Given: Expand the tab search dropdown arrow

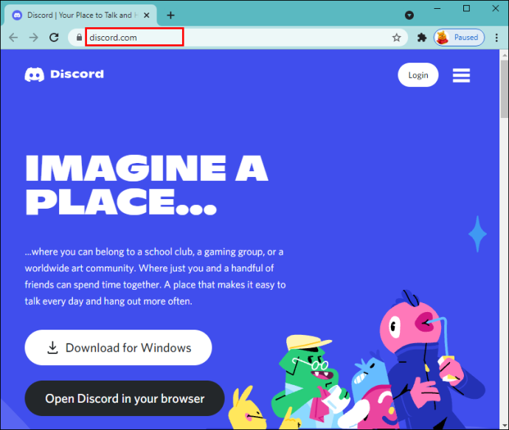Looking at the screenshot, I should [x=409, y=15].
